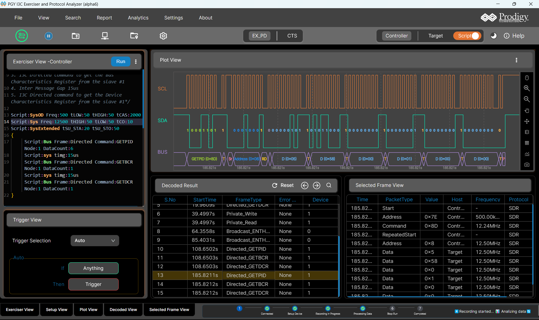Click the search icon in Decoded Result
Viewport: 539px width, 320px height.
click(329, 185)
